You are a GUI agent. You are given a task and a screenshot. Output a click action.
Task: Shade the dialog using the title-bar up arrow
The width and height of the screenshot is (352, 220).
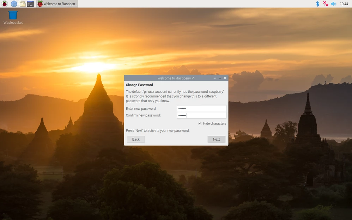click(x=220, y=78)
